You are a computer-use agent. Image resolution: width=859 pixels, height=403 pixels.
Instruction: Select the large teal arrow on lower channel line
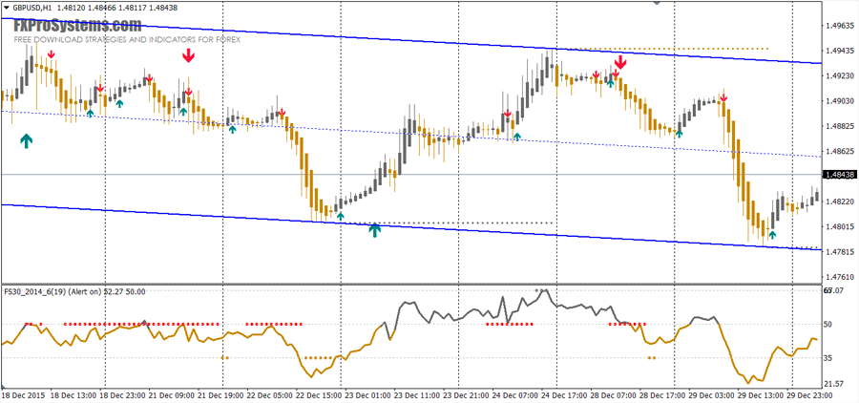coord(375,229)
